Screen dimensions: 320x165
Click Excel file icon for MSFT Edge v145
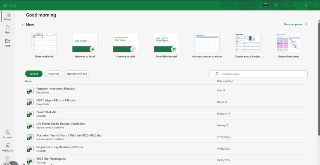click(x=30, y=102)
